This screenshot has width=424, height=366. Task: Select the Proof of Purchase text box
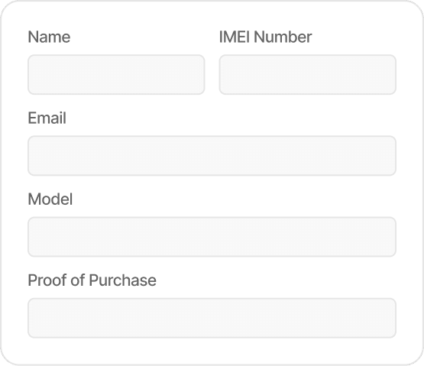212,318
